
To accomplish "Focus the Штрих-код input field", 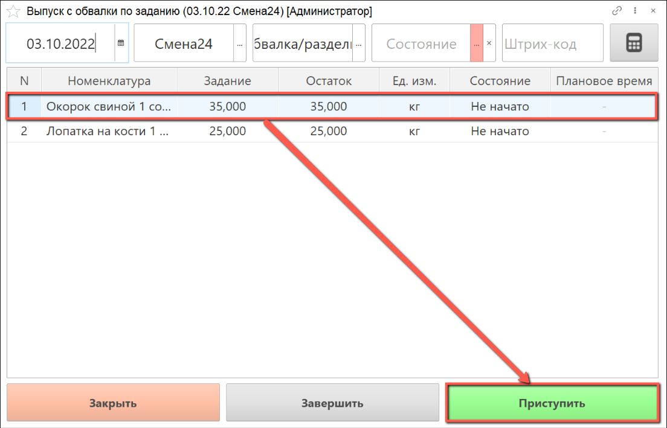I will click(x=552, y=43).
